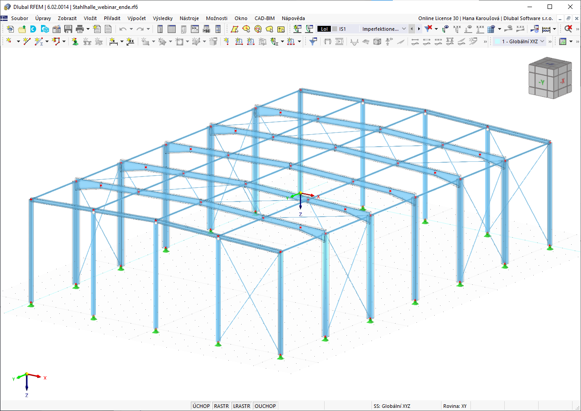Expand the new node options arrow
Viewport: 581px width, 411px height.
click(18, 41)
